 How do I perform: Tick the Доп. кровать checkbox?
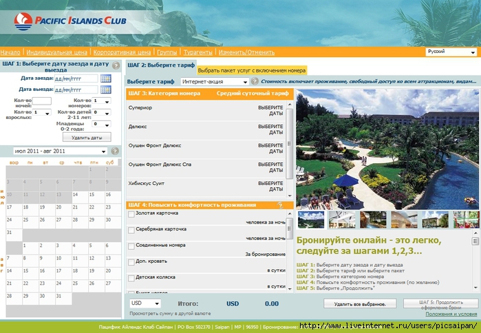click(131, 261)
